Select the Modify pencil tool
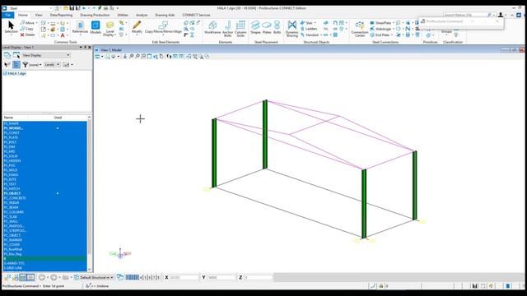527x296 pixels. (x=137, y=27)
